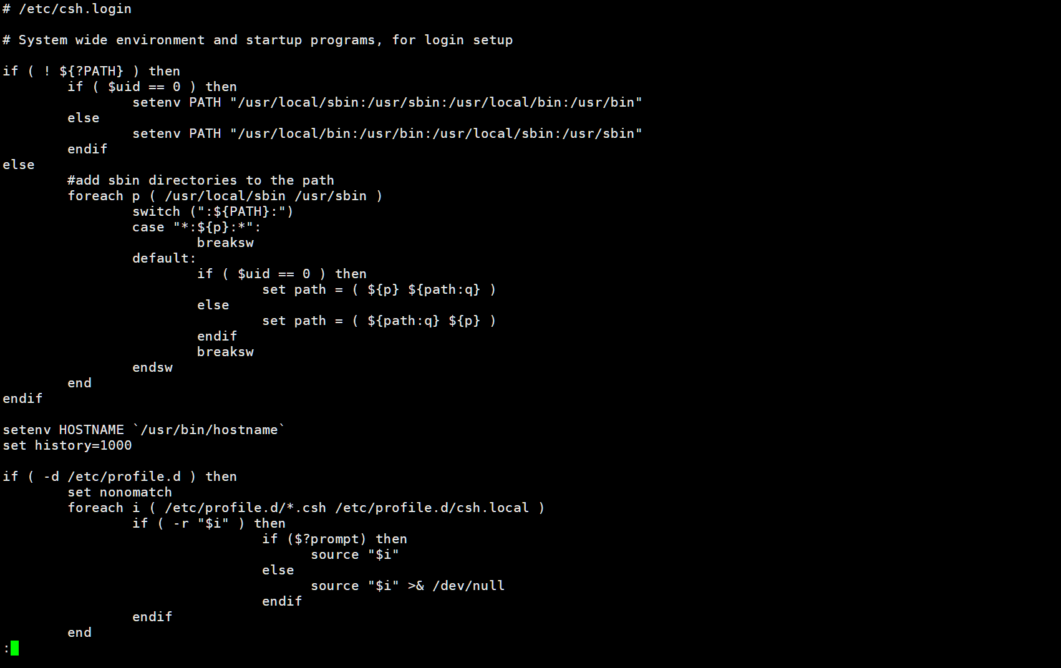Viewport: 1061px width, 668px height.
Task: Click the "if ($?prompt) then" condition
Action: [334, 539]
